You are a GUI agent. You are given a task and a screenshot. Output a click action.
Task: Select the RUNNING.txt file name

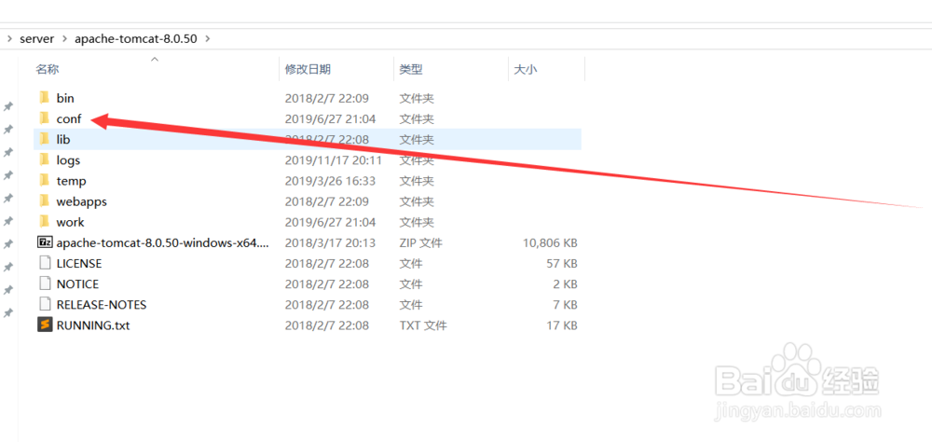pos(93,326)
